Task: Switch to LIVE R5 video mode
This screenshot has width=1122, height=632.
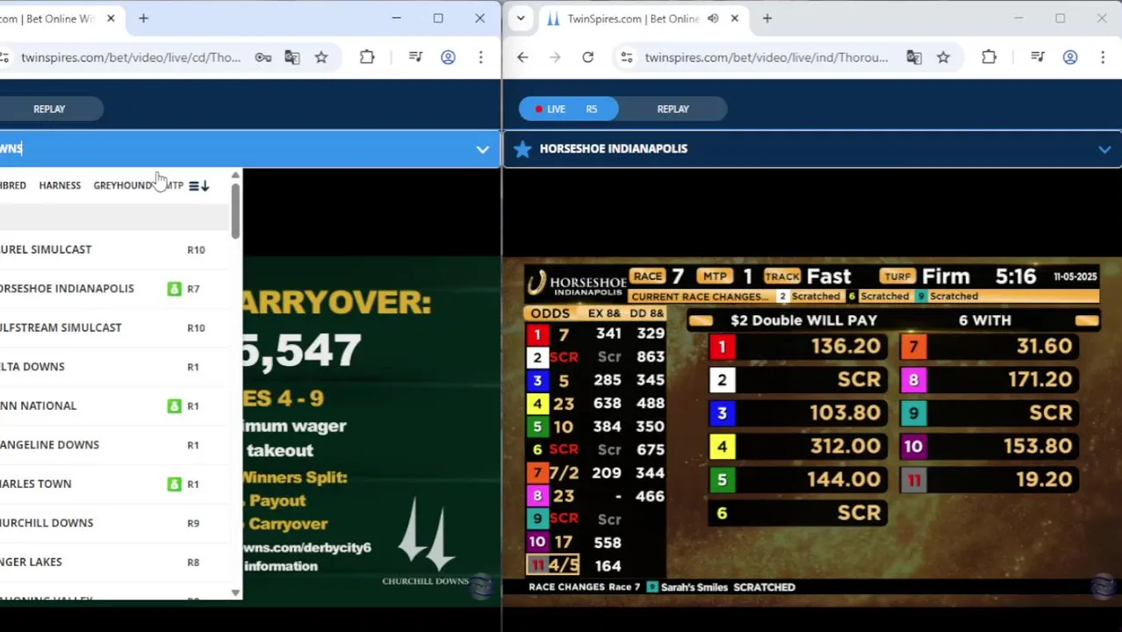Action: tap(568, 109)
